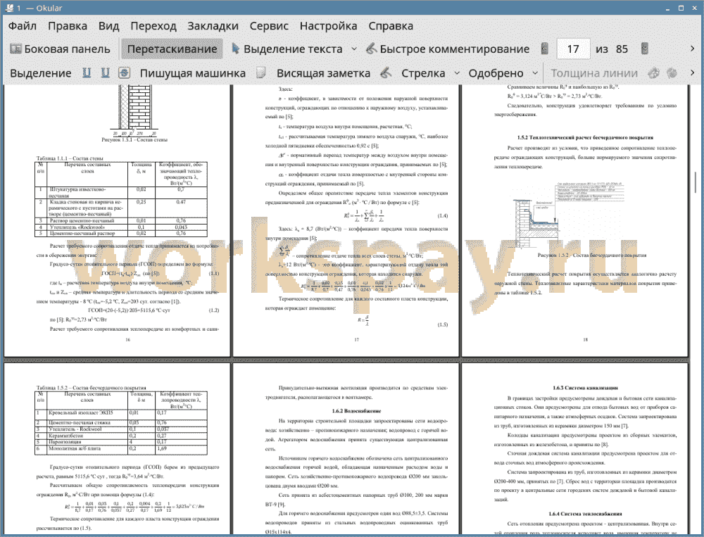Click the wall section drawing on page 16

pos(134,110)
